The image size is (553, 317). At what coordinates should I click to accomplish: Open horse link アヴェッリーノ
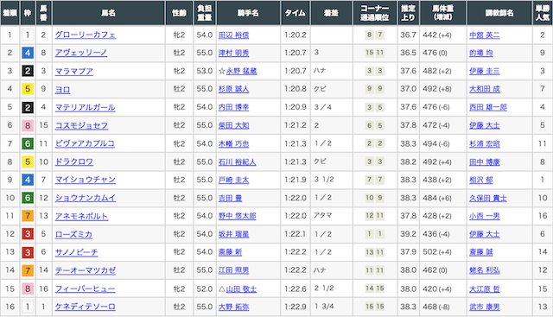[81, 53]
